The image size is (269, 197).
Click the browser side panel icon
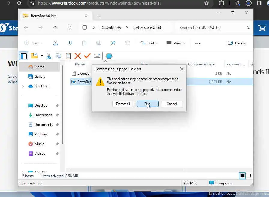pyautogui.click(x=259, y=3)
